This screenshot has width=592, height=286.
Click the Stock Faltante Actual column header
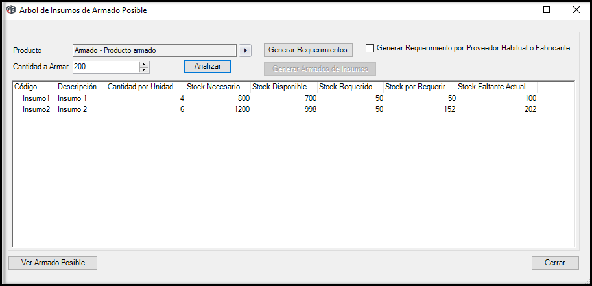pyautogui.click(x=497, y=87)
